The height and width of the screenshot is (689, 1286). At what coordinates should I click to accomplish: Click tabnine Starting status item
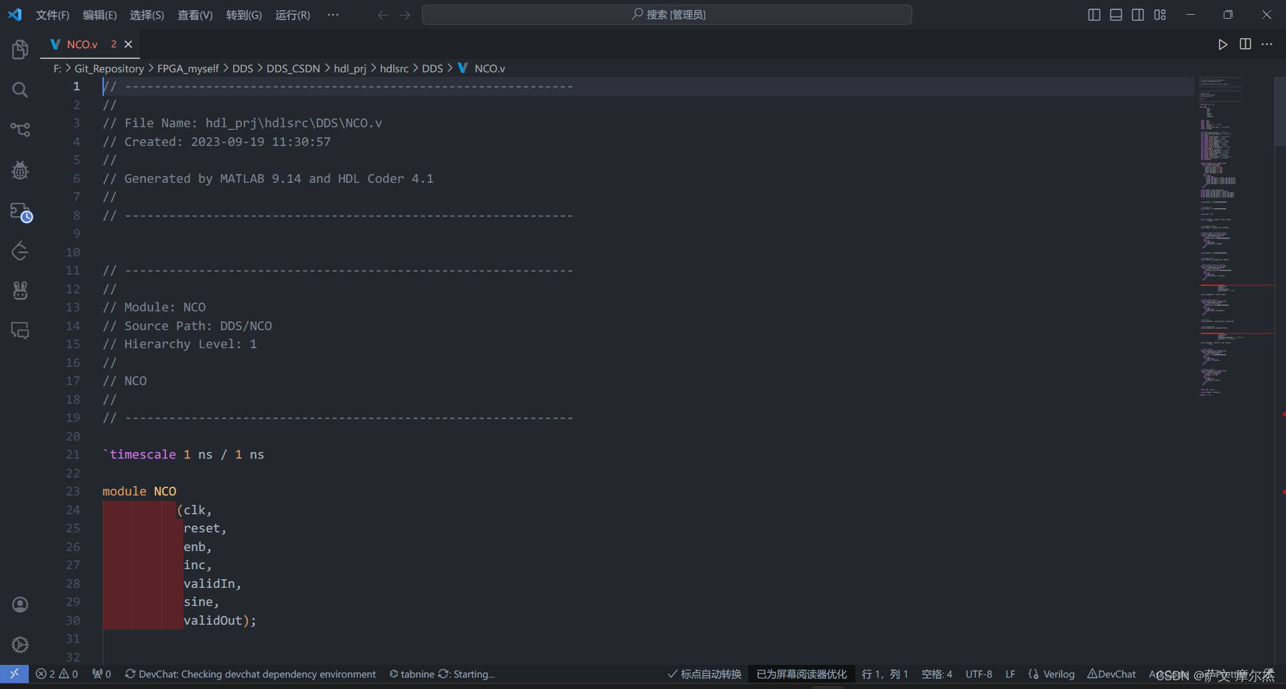(x=442, y=674)
